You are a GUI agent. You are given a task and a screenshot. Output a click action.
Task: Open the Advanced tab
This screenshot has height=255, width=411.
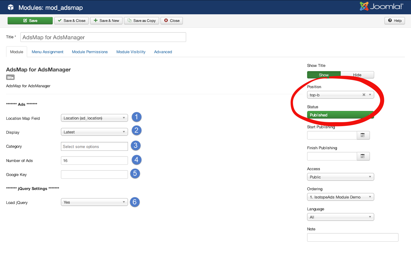163,52
